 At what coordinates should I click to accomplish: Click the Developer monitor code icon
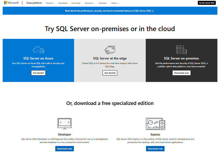[x=64, y=123]
